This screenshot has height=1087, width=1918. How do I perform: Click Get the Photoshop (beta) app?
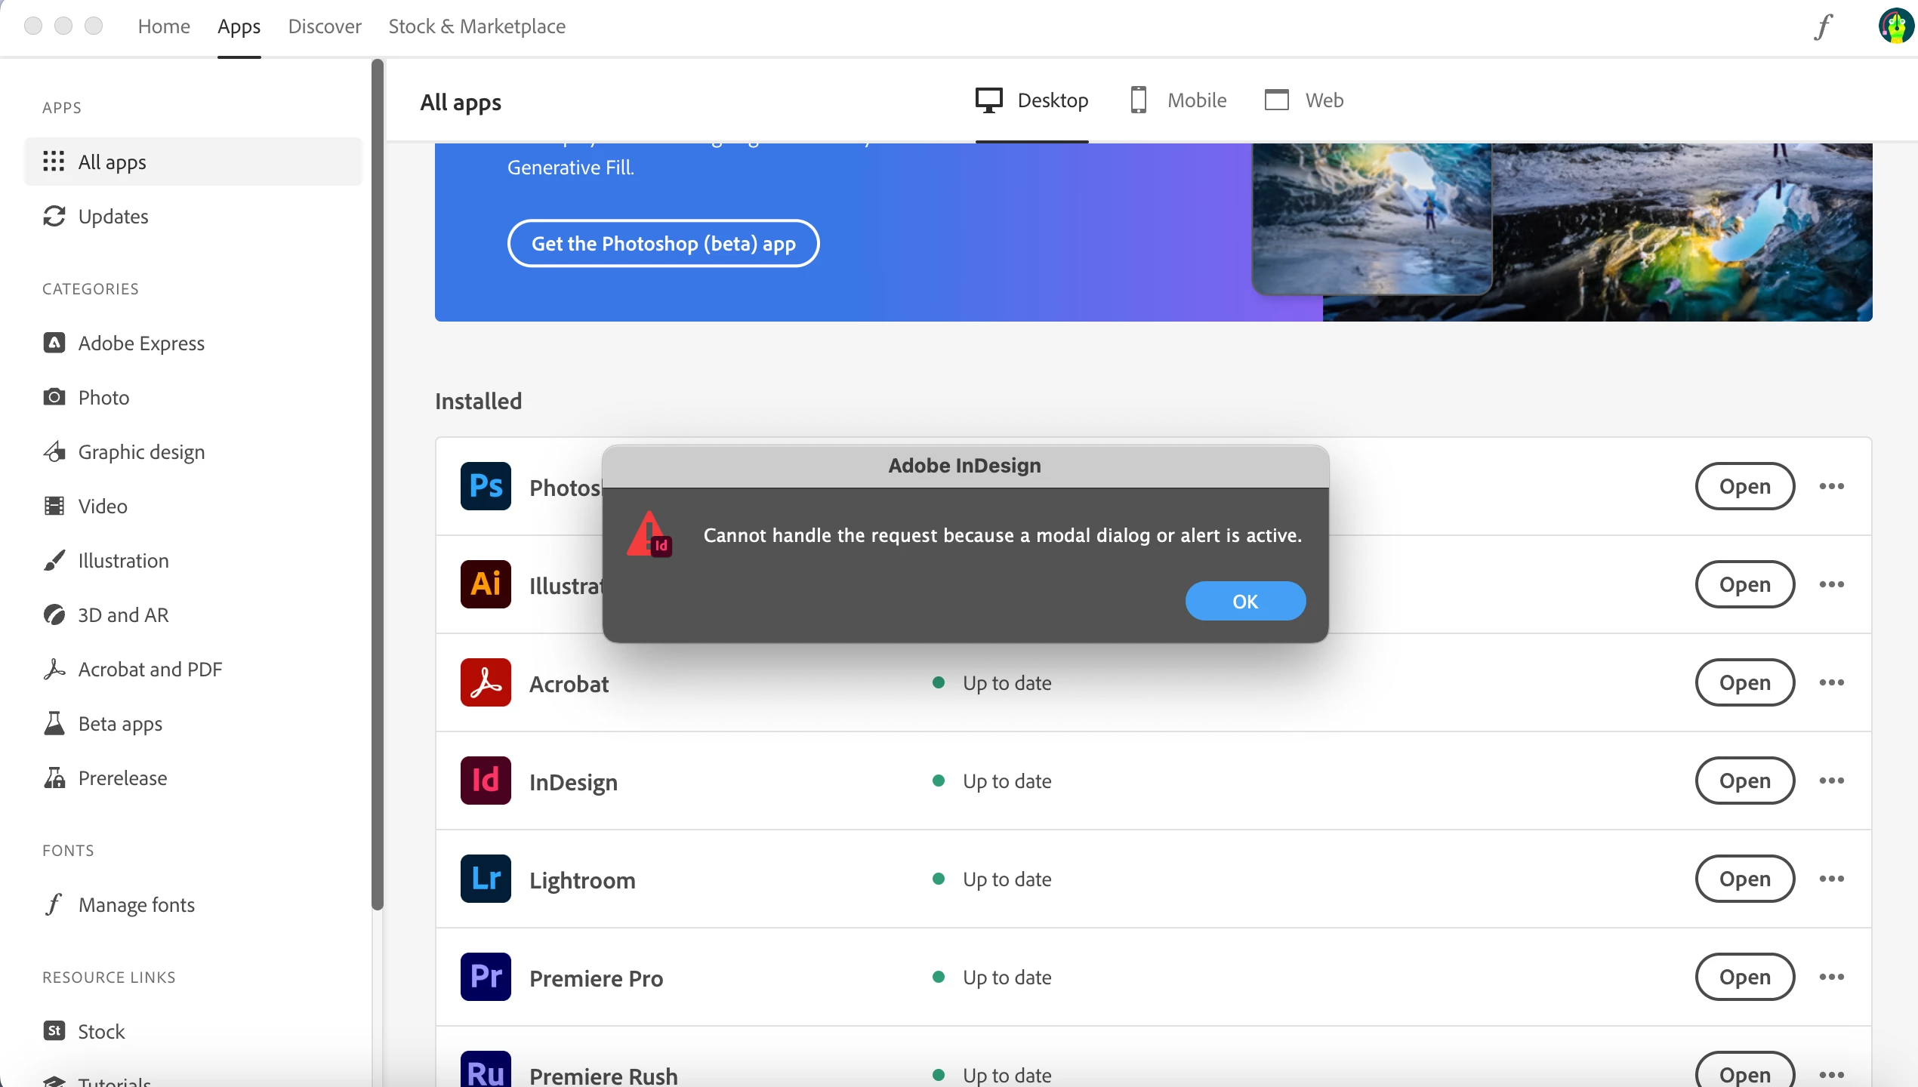click(663, 244)
